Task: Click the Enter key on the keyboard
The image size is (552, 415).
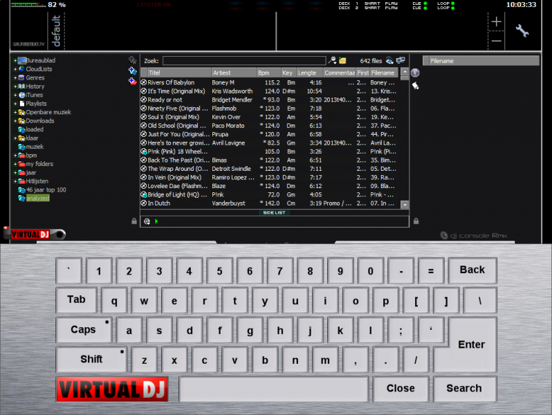Action: click(x=472, y=344)
